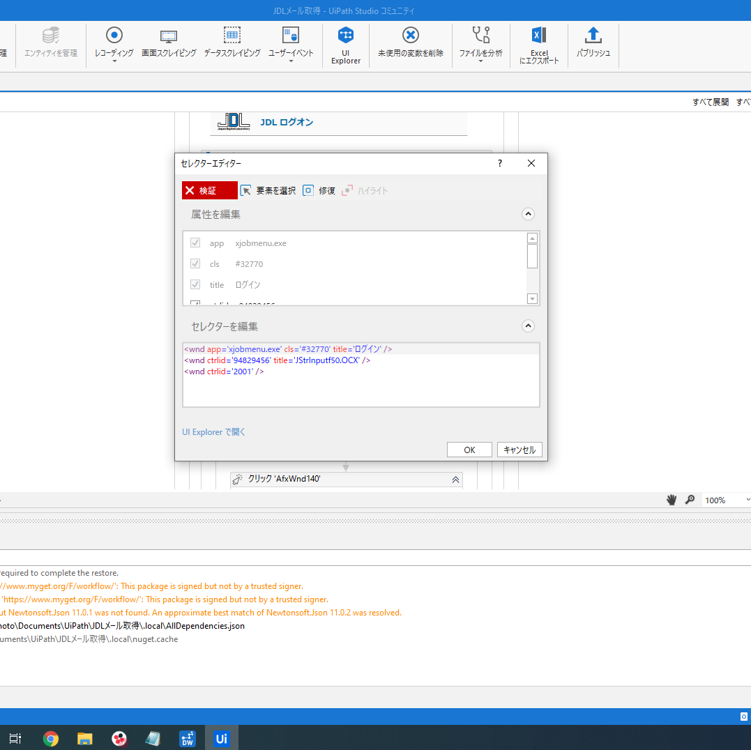
Task: Open in UI Explorer link
Action: pyautogui.click(x=213, y=431)
